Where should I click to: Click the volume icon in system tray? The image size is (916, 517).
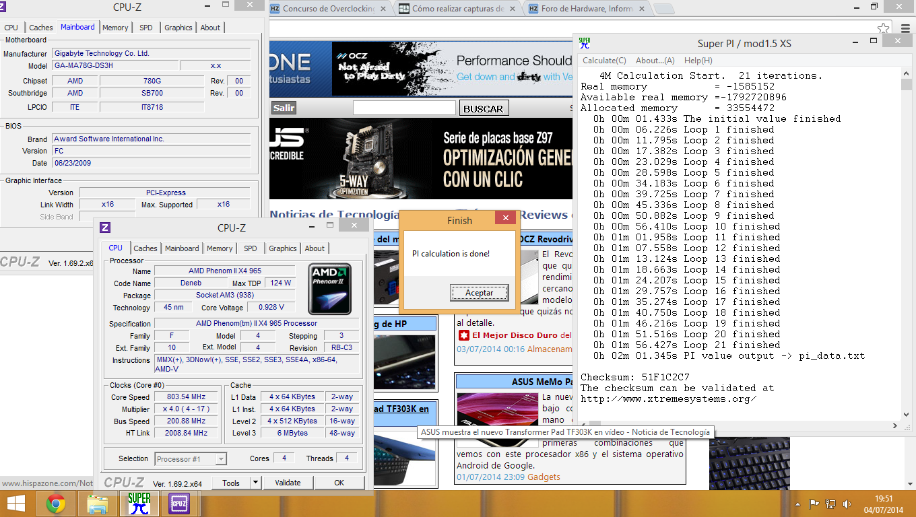847,504
